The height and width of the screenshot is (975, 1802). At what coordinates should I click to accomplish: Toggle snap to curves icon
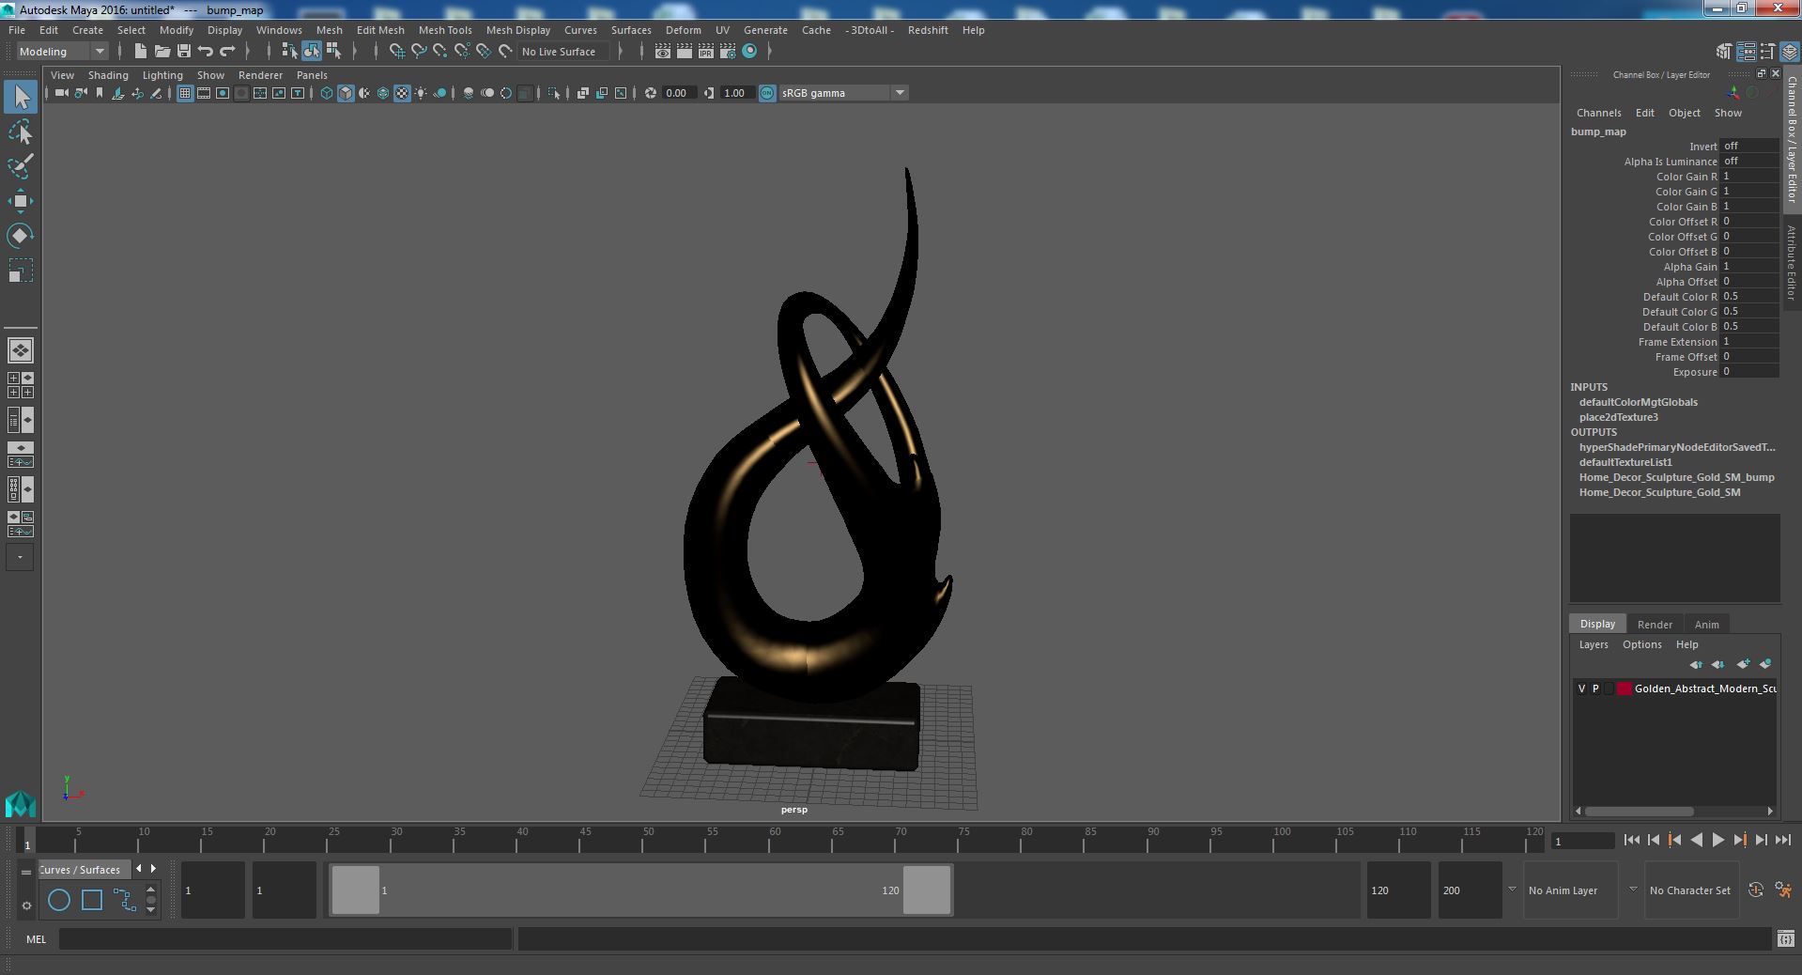419,52
